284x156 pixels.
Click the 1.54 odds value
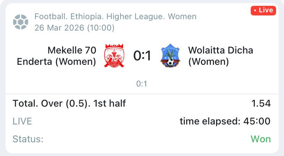pos(261,103)
